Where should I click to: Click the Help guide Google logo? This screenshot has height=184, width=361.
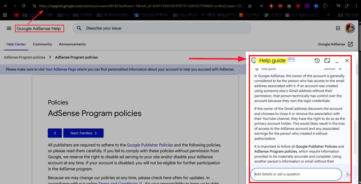click(254, 60)
